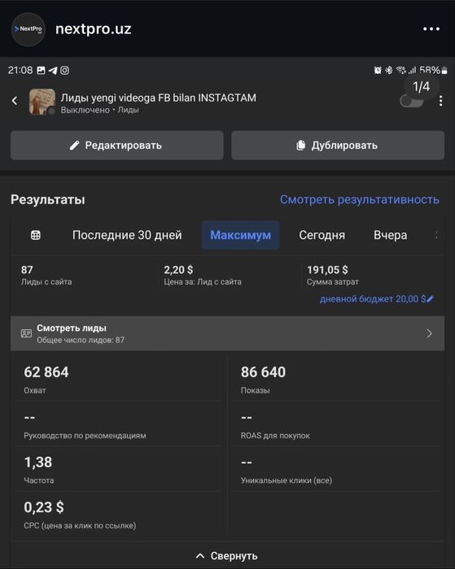Image resolution: width=455 pixels, height=569 pixels.
Task: Click the leads card icon beside Смотреть лиды
Action: click(x=26, y=333)
